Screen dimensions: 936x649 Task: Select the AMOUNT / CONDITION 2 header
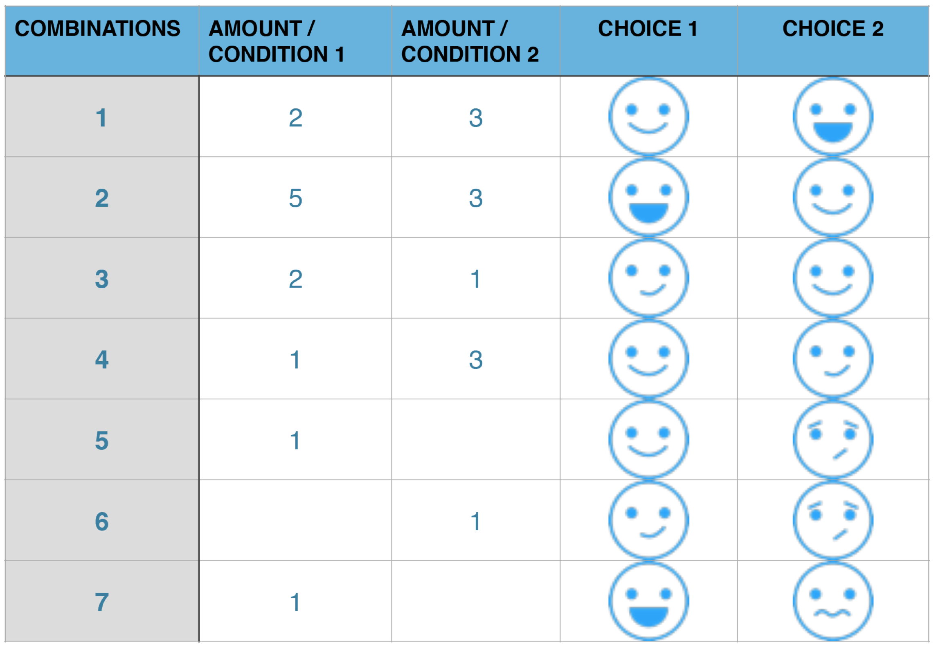[x=470, y=41]
